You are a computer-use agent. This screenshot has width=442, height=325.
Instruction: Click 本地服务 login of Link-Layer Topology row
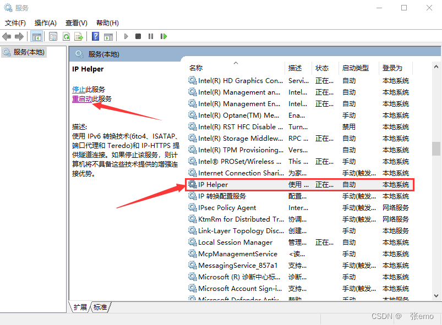click(396, 230)
